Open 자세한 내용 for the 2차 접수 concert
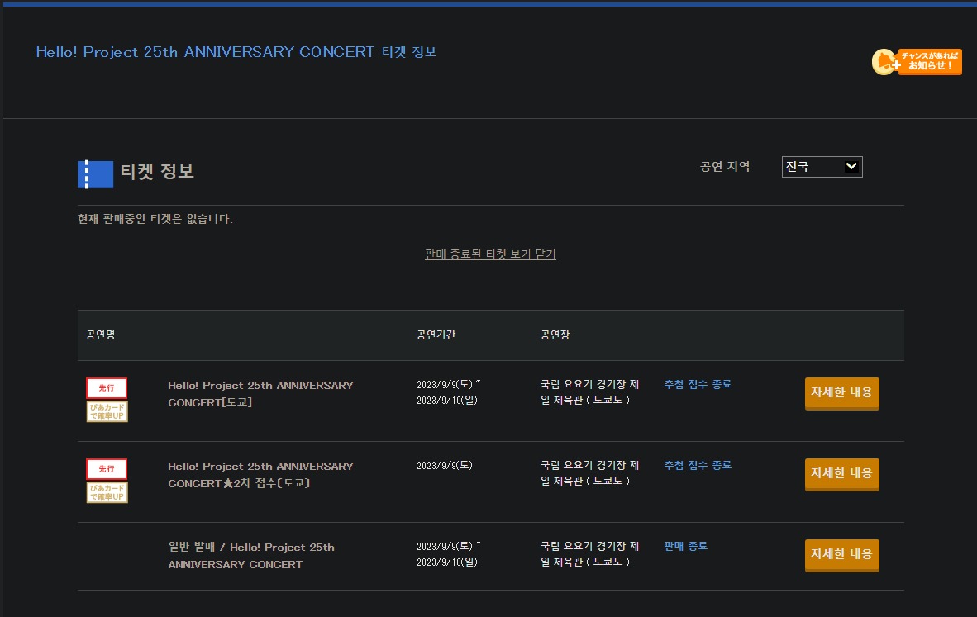977x617 pixels. pyautogui.click(x=841, y=474)
